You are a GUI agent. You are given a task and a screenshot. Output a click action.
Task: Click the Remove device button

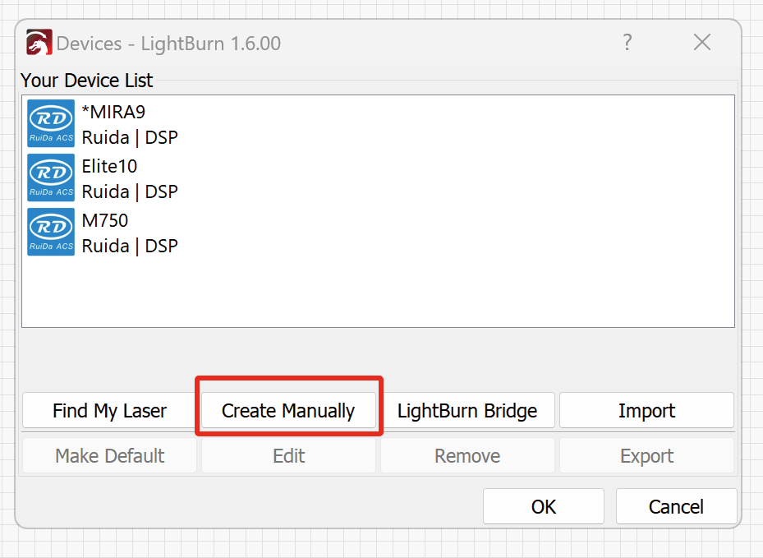tap(467, 456)
